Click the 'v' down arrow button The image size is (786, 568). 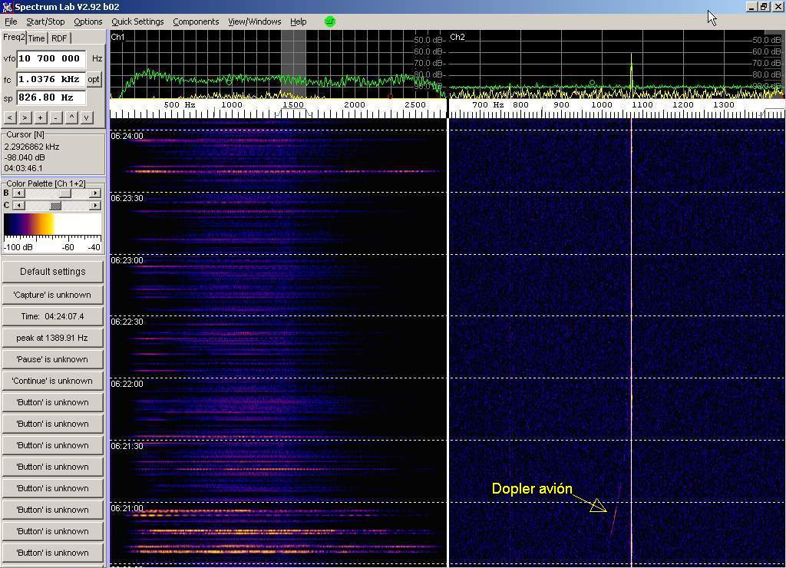(x=87, y=117)
